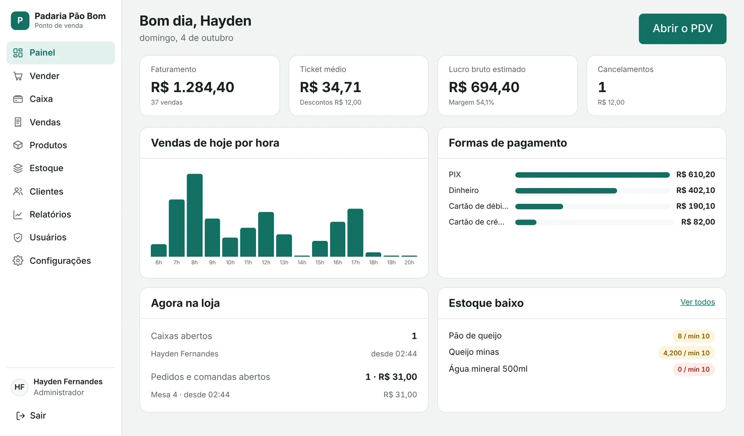Go to the Relatórios page

click(x=60, y=215)
